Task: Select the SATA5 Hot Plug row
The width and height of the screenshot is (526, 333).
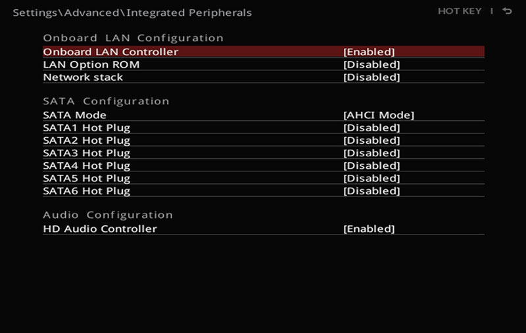Action: point(264,178)
